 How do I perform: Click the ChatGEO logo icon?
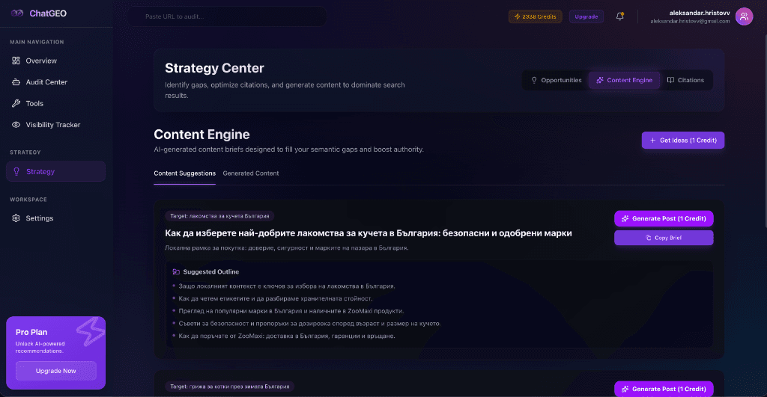[x=17, y=13]
